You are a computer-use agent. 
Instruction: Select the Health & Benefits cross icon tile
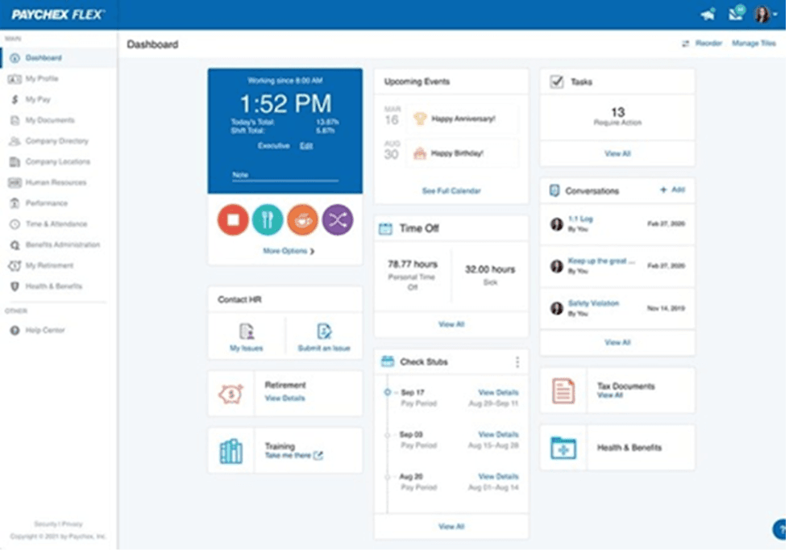(x=564, y=448)
